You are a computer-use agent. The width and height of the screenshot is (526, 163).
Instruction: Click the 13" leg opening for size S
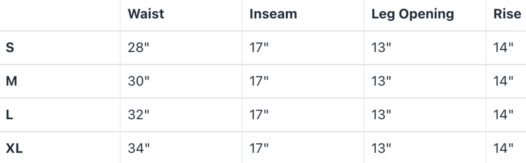tap(381, 47)
